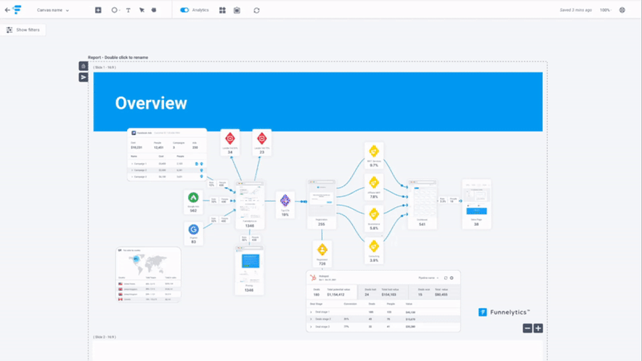
Task: Click the globe icon top right
Action: click(623, 10)
